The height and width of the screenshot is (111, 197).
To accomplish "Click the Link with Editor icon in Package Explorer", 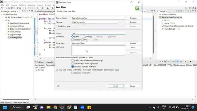I will pos(25,11).
